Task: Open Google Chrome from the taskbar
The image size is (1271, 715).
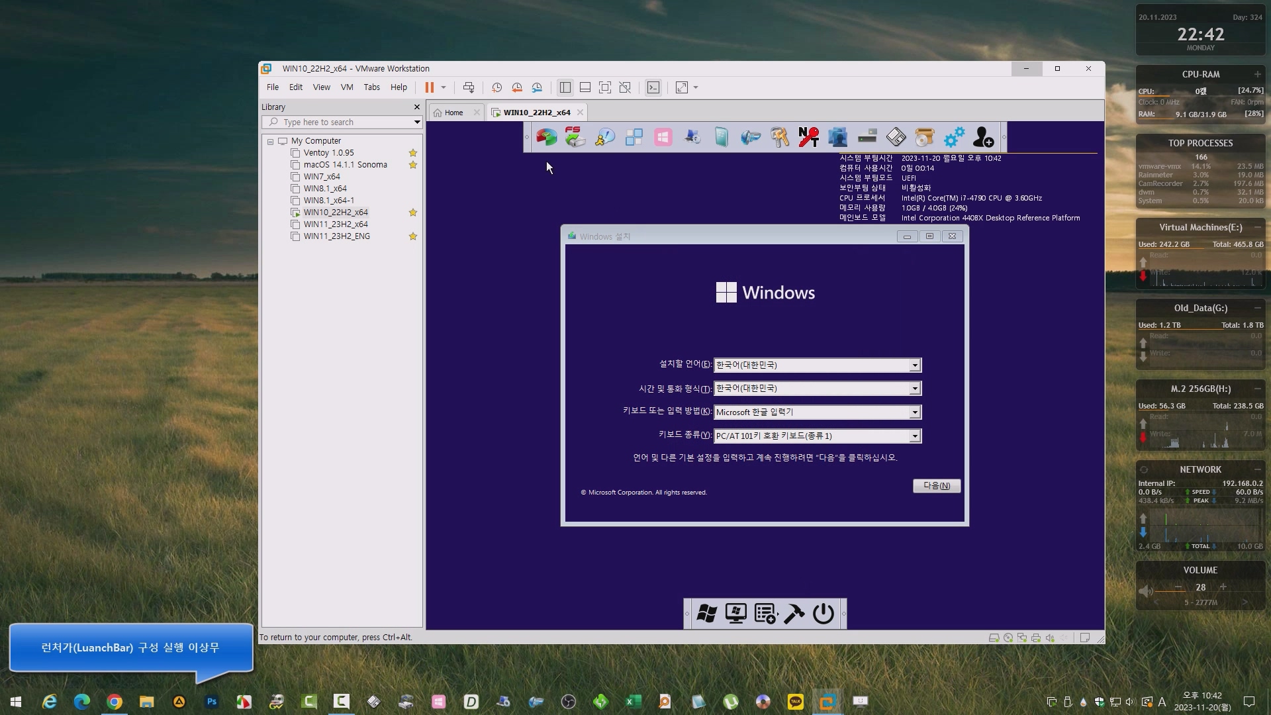Action: [x=115, y=702]
